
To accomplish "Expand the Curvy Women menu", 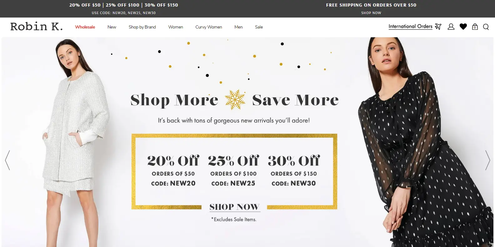I will tap(209, 27).
